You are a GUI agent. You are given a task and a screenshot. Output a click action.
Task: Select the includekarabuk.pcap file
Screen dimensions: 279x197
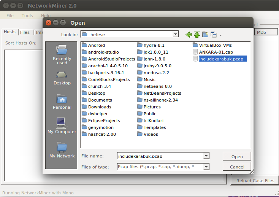coord(220,59)
